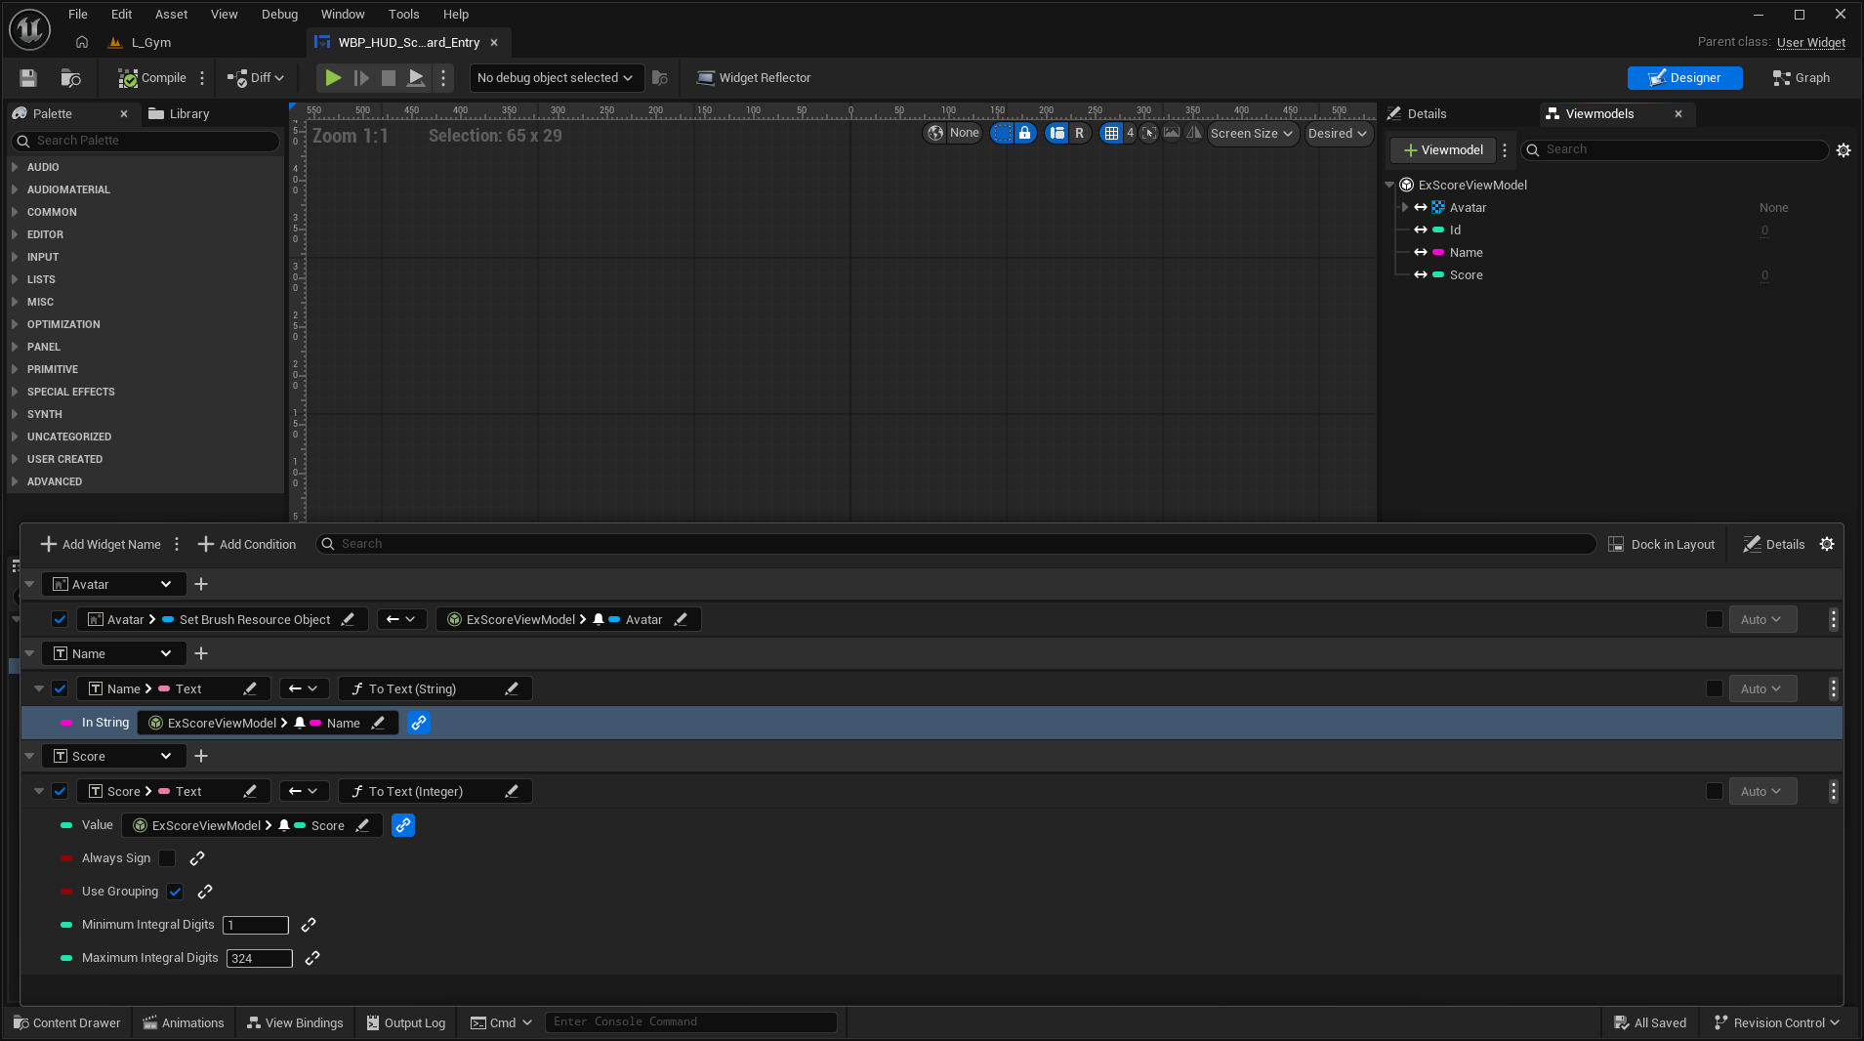
Task: Open the Revision Control dropdown
Action: coord(1776,1023)
